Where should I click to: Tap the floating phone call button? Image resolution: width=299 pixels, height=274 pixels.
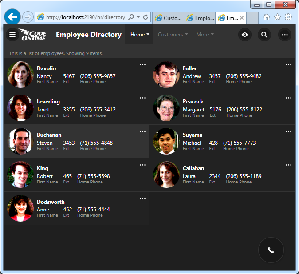point(271,250)
